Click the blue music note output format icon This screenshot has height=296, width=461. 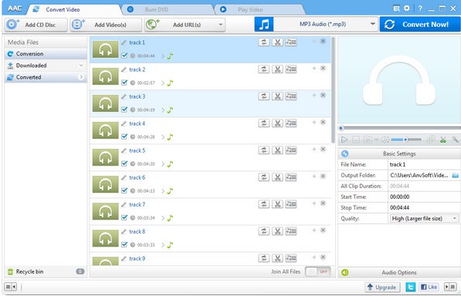pos(264,25)
